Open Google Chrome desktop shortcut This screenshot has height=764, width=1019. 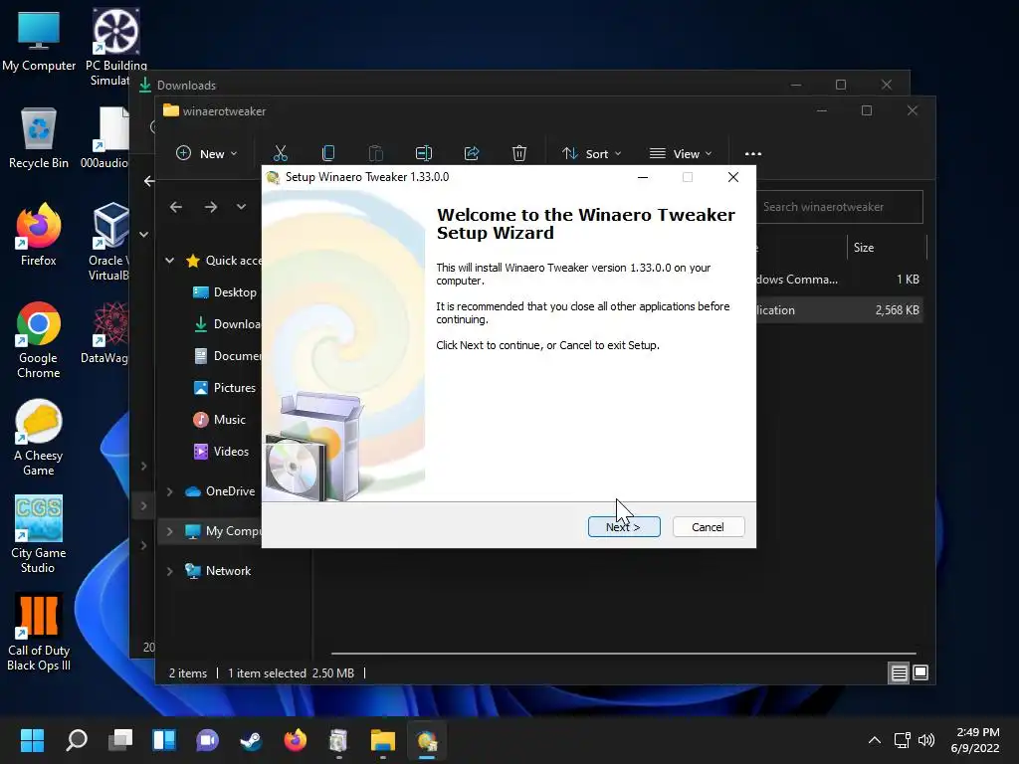(39, 340)
